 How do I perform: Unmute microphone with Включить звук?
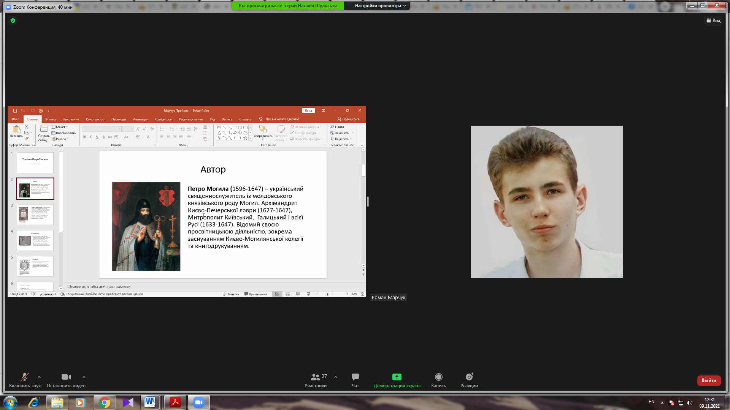[25, 377]
